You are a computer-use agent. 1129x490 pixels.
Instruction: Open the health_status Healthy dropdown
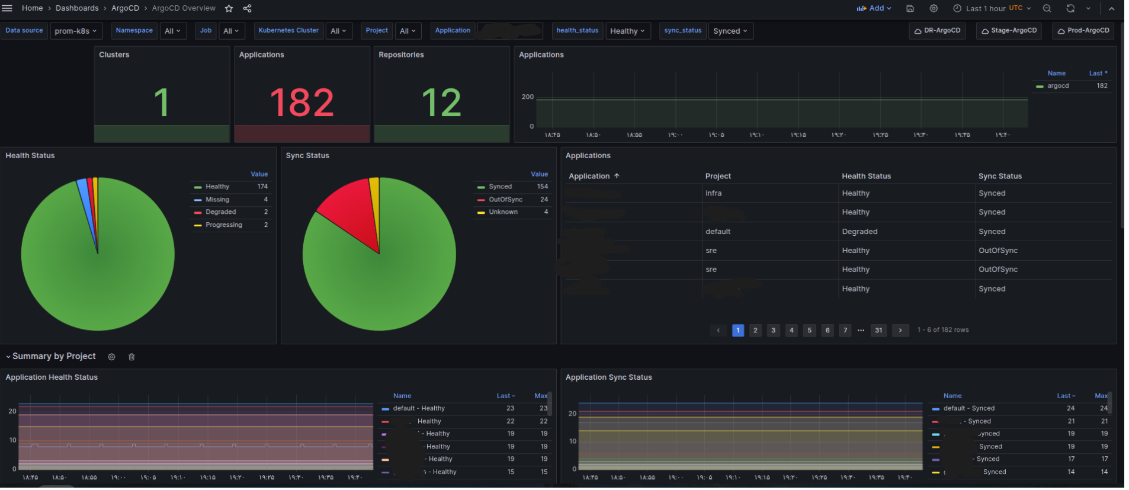coord(627,31)
